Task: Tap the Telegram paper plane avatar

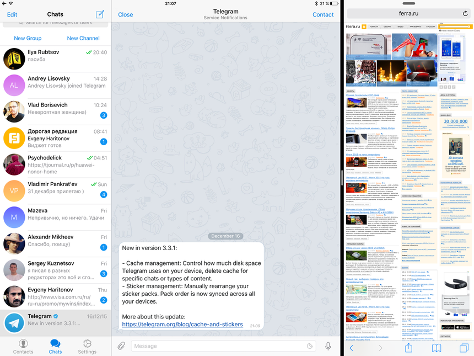Action: (14, 323)
